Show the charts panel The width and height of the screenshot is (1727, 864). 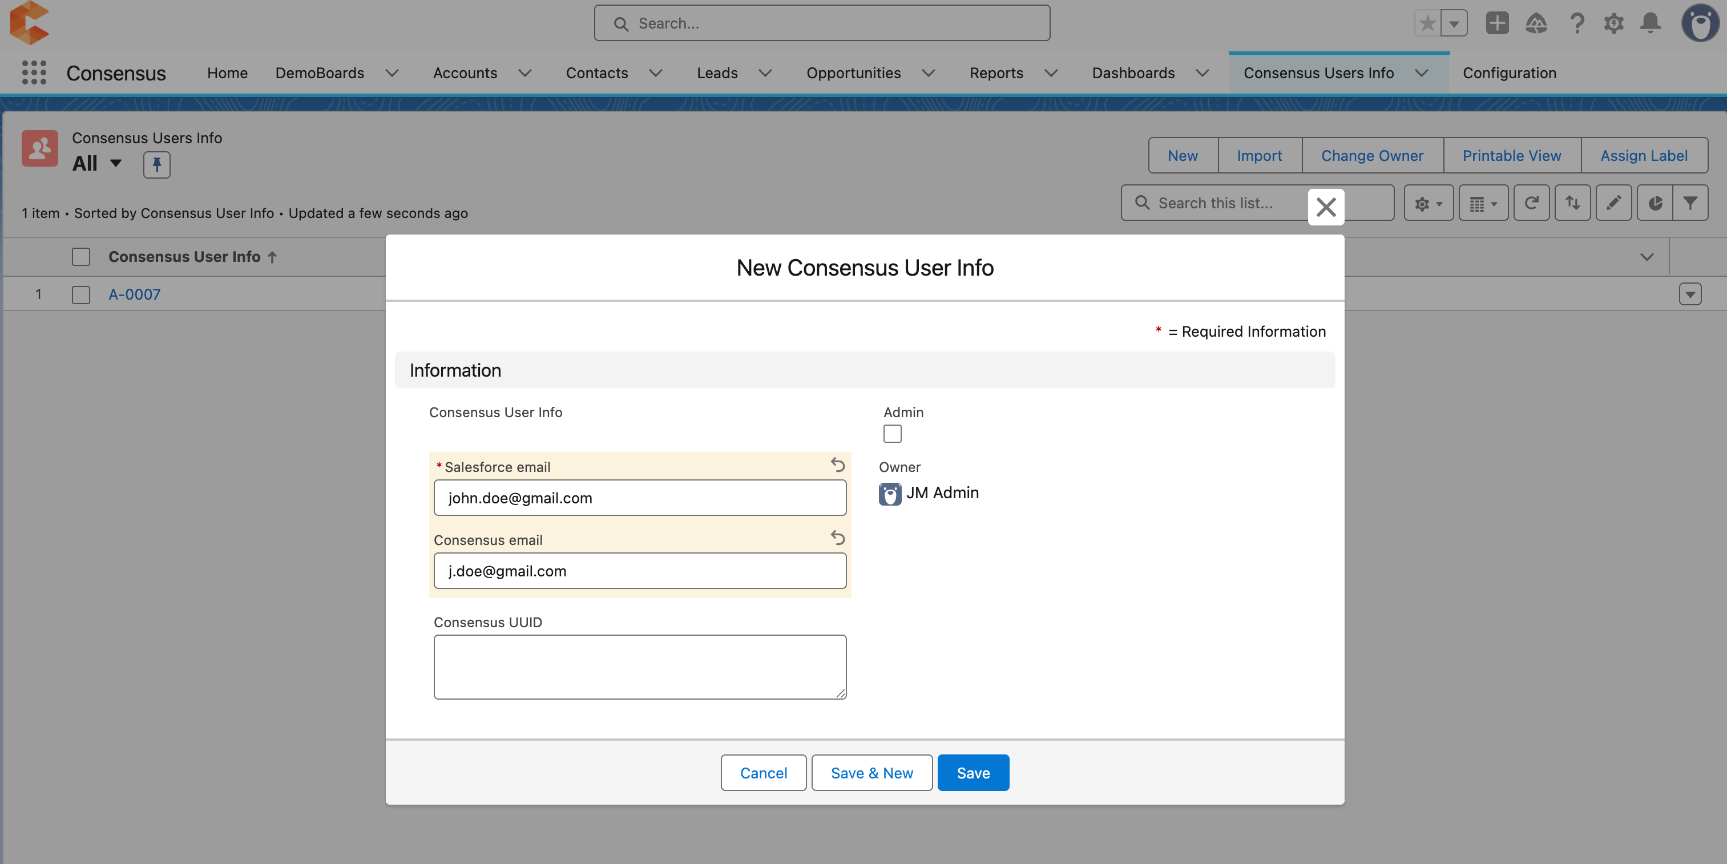(x=1655, y=203)
